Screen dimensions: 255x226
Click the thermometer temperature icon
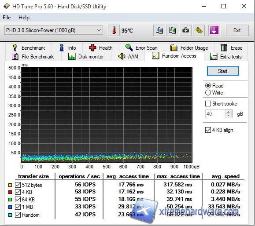[x=114, y=30]
